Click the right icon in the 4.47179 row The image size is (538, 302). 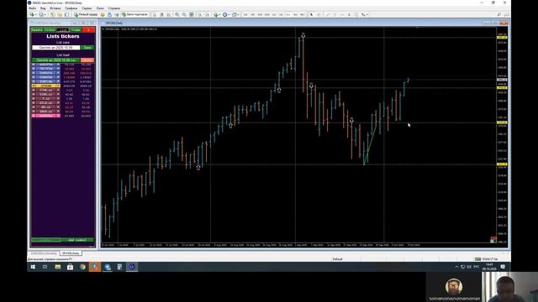click(58, 81)
